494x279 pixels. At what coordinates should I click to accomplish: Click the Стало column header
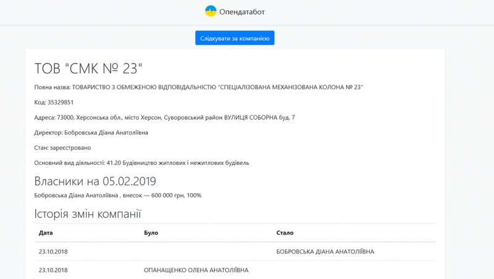pyautogui.click(x=285, y=233)
